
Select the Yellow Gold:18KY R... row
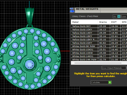pyautogui.click(x=99, y=40)
